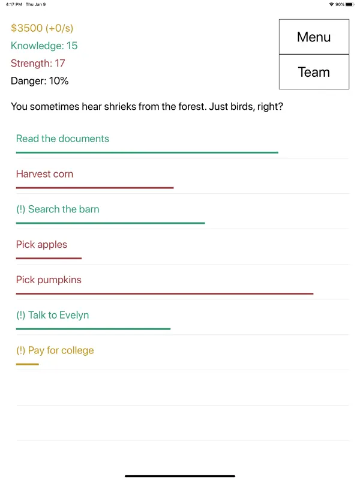Click the Pick pumpkins progress bar
Screen dimensions: 360x480
pyautogui.click(x=164, y=294)
